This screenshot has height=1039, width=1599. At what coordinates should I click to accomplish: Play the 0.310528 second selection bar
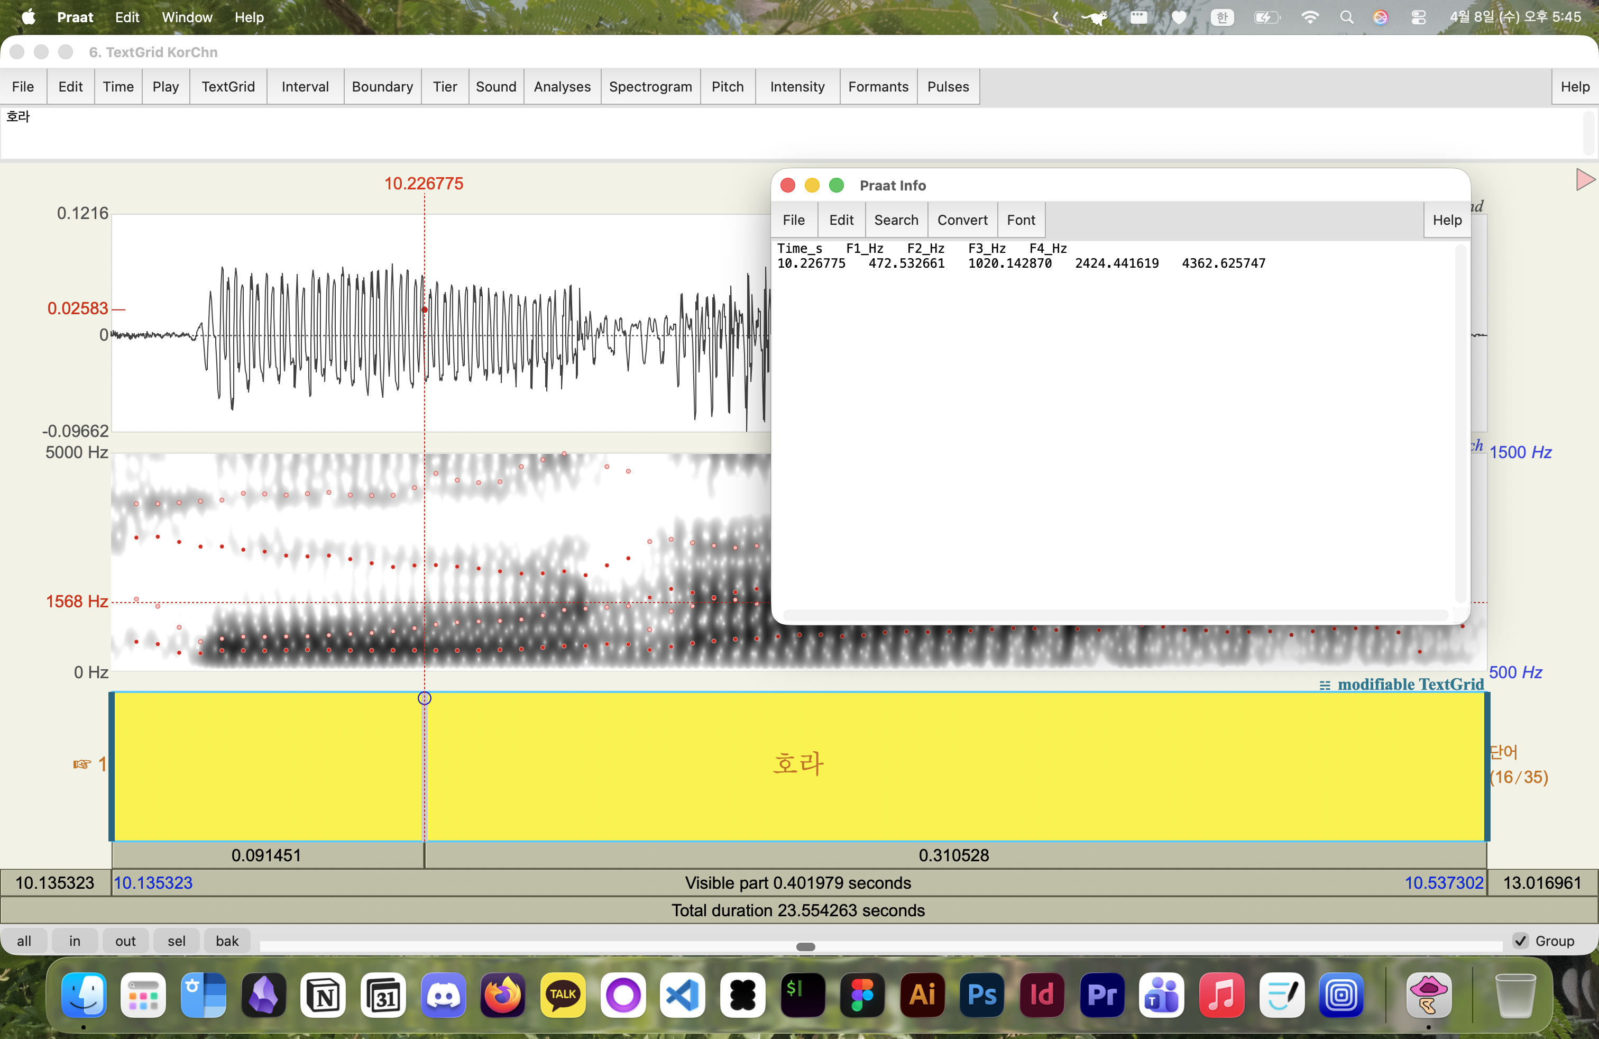point(954,855)
